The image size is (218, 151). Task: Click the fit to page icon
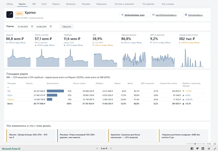click(x=215, y=144)
